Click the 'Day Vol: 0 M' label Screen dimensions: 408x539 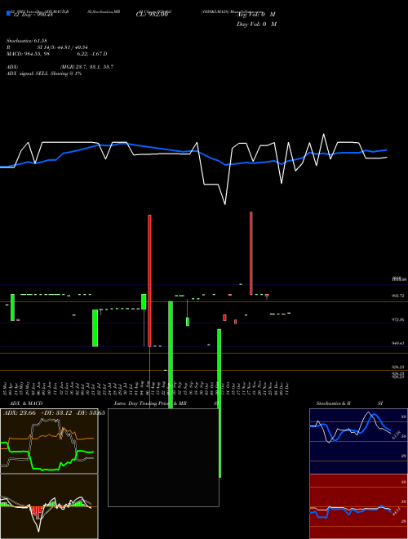click(x=256, y=24)
